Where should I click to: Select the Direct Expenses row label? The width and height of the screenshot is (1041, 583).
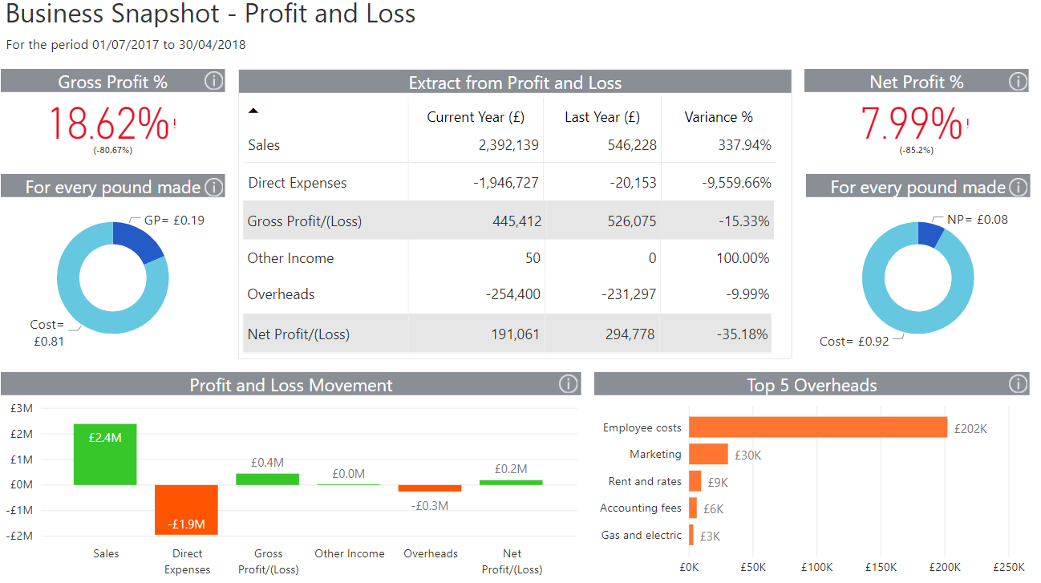pos(298,183)
